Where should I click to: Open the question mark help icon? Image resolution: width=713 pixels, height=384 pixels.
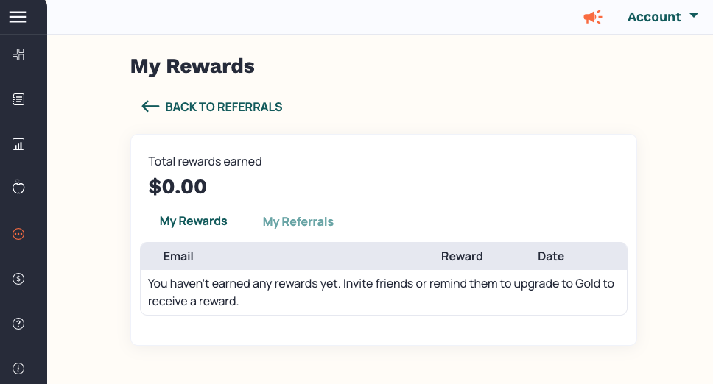point(18,324)
